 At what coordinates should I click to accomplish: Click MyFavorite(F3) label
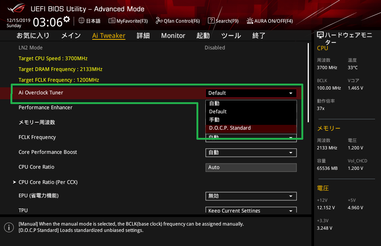(x=132, y=21)
